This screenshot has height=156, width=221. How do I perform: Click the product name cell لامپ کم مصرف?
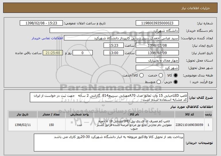click(x=134, y=125)
